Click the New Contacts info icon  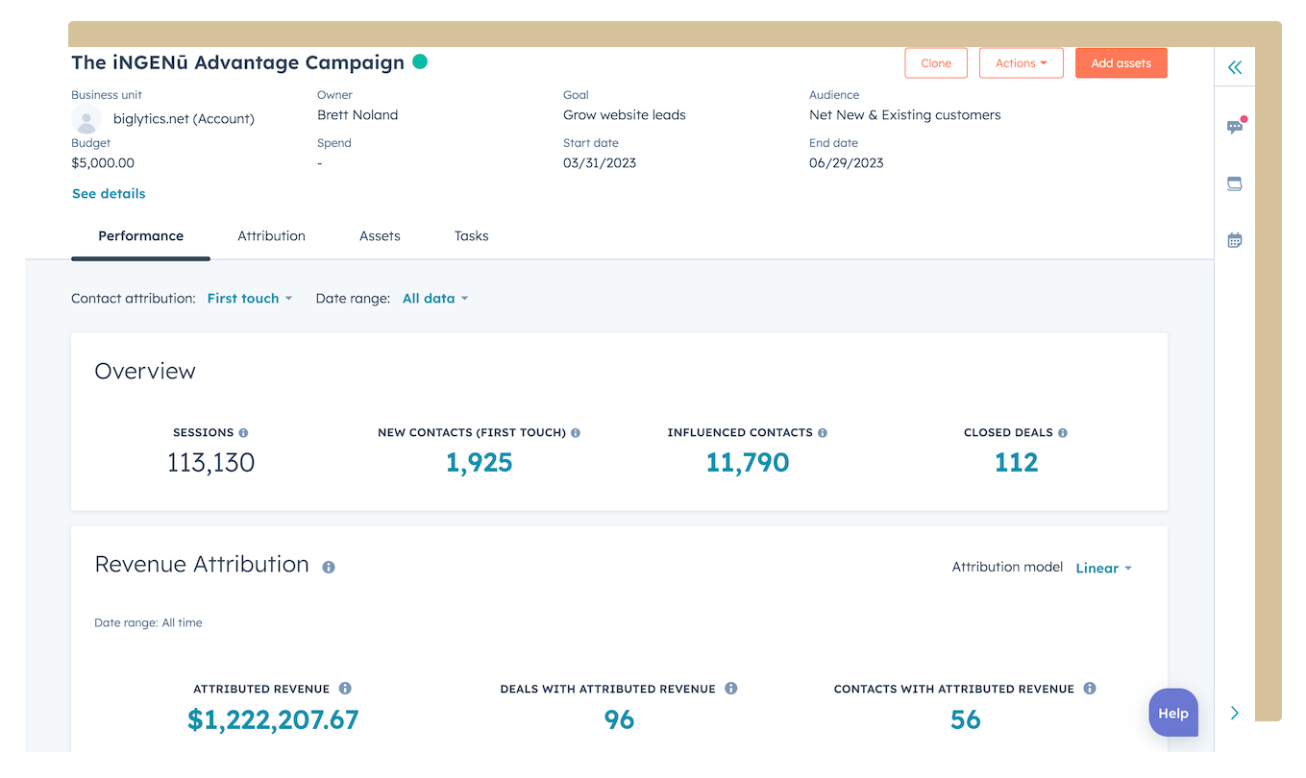click(576, 433)
